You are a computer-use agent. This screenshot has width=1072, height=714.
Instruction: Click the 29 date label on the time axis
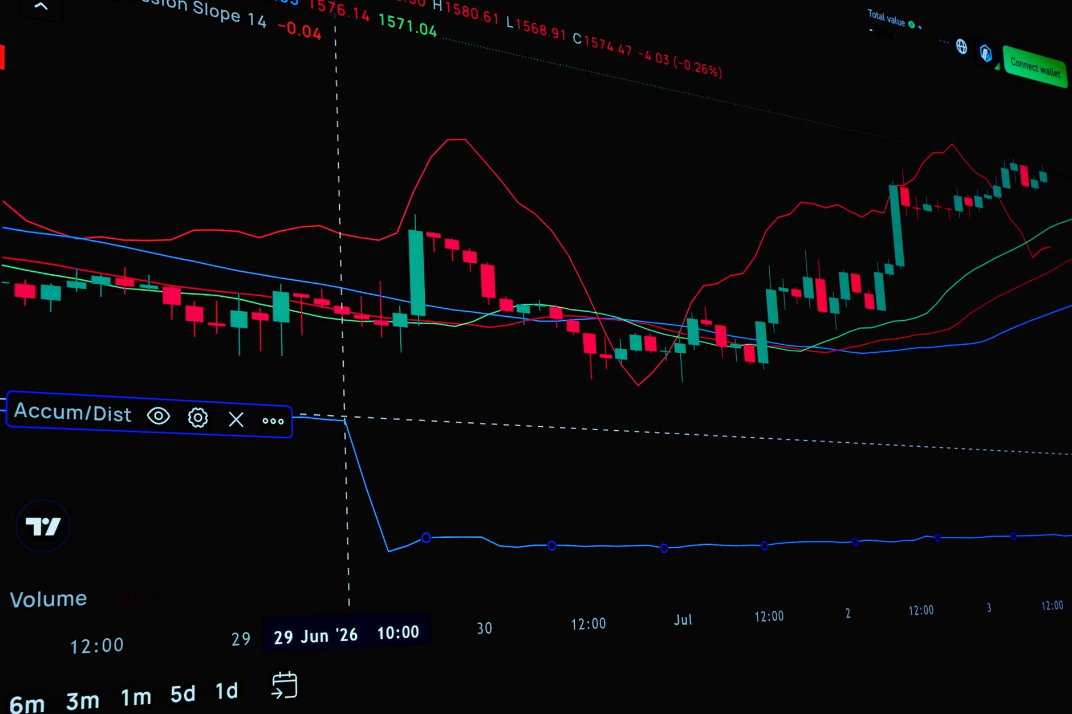(x=241, y=639)
